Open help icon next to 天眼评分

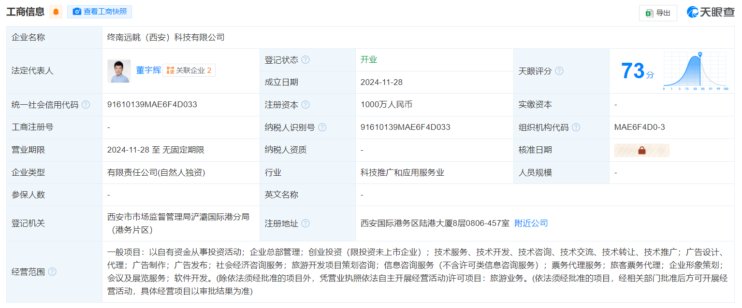pyautogui.click(x=559, y=70)
